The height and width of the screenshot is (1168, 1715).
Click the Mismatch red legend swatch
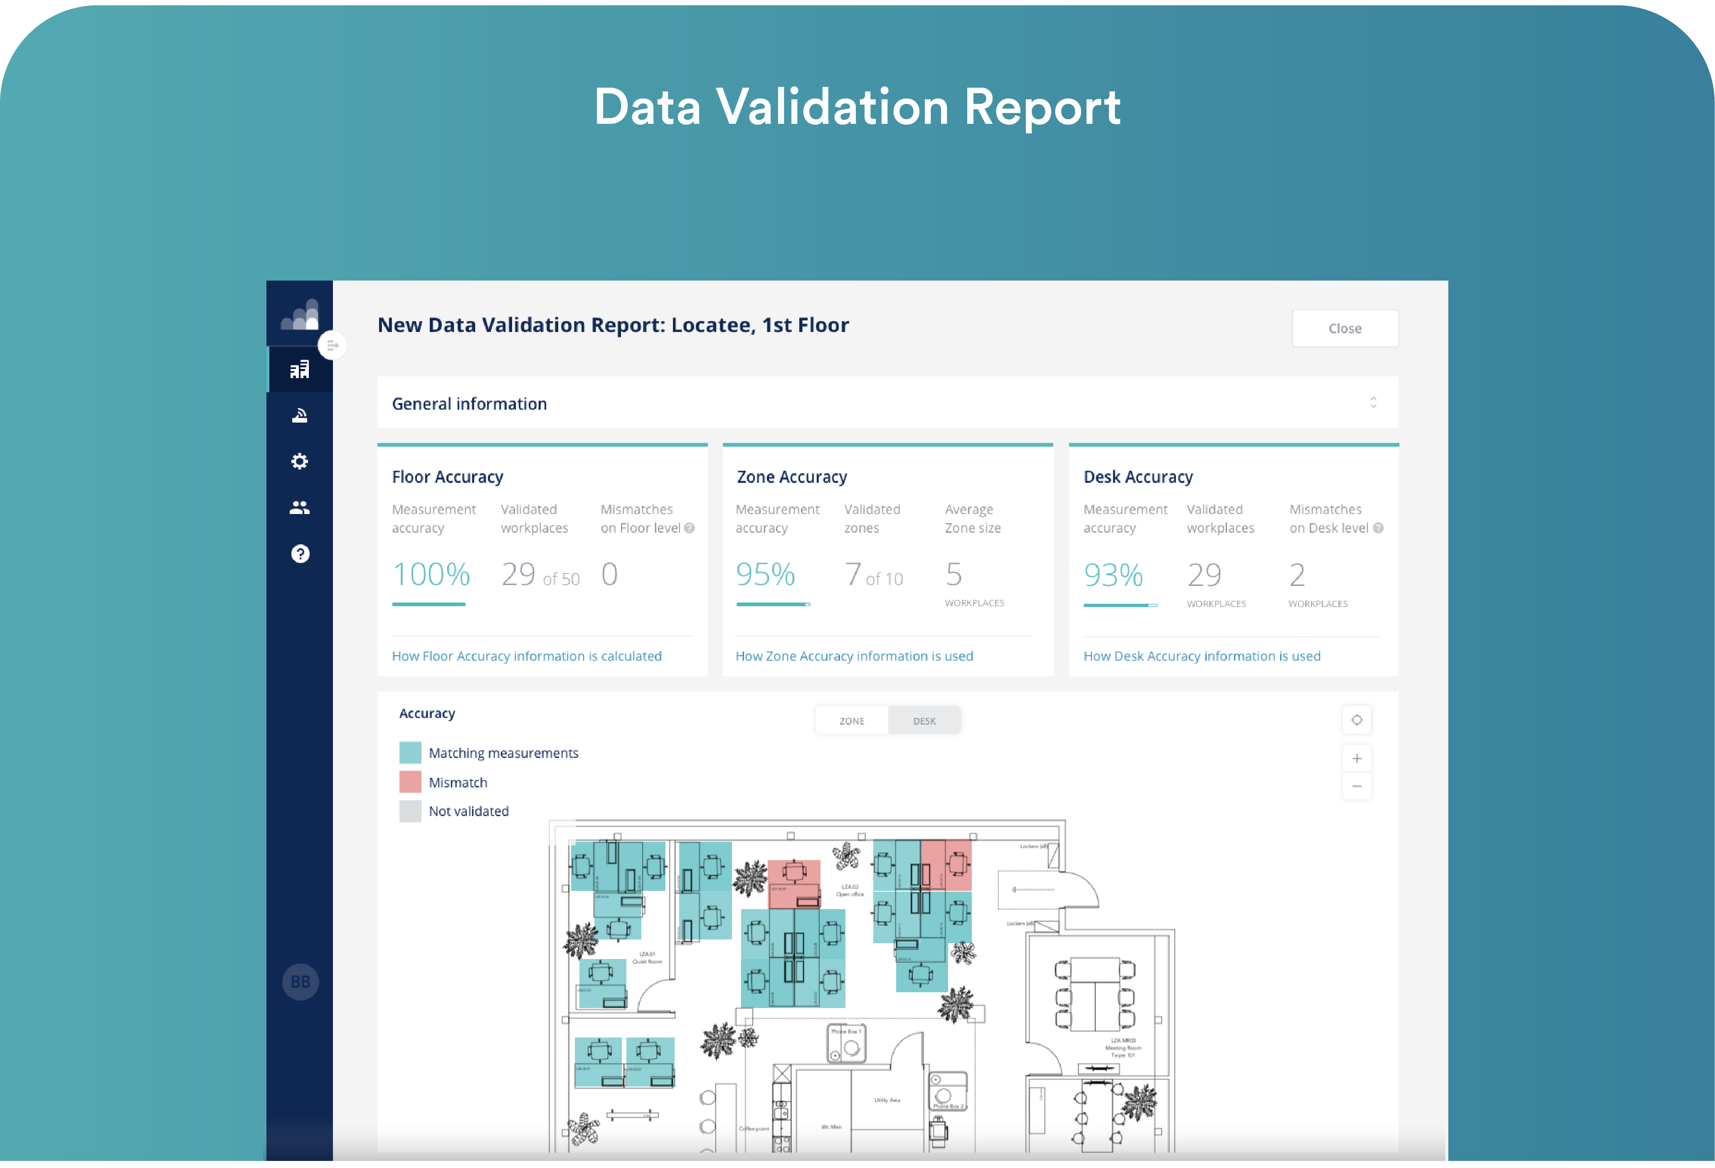410,782
